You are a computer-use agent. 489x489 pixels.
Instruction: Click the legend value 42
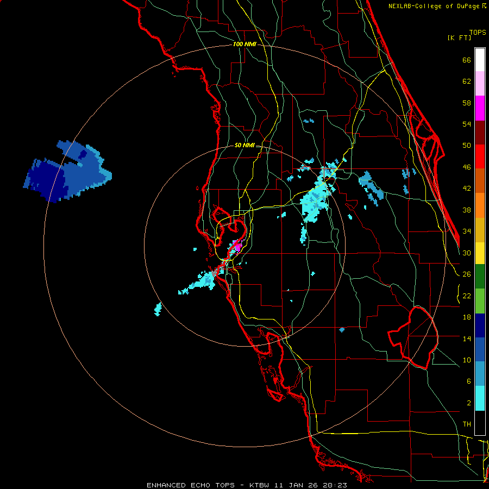(467, 189)
